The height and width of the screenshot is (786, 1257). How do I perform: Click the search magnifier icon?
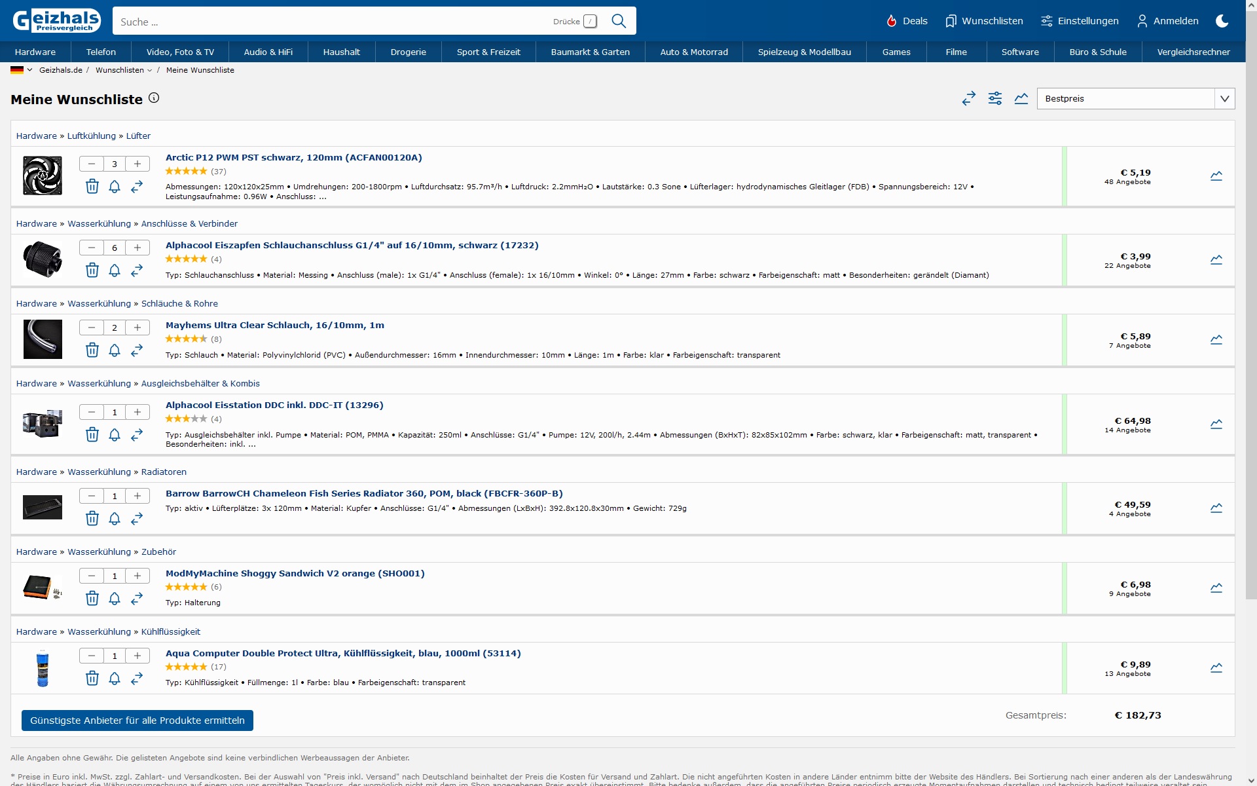(x=618, y=21)
